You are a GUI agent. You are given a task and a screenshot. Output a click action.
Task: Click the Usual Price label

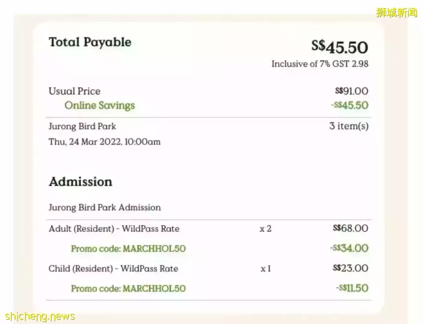[74, 91]
